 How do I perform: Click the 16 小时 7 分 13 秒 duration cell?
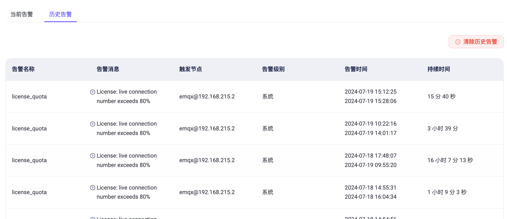pyautogui.click(x=450, y=160)
